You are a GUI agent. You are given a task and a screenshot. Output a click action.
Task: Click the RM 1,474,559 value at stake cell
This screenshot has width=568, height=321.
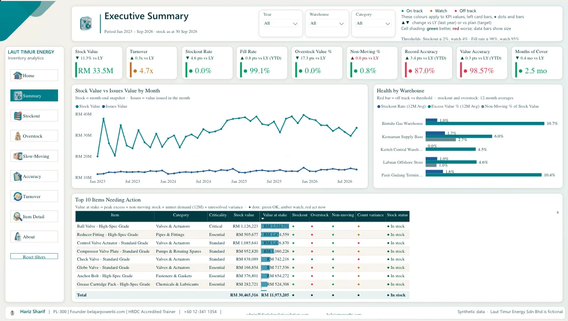pos(275,234)
